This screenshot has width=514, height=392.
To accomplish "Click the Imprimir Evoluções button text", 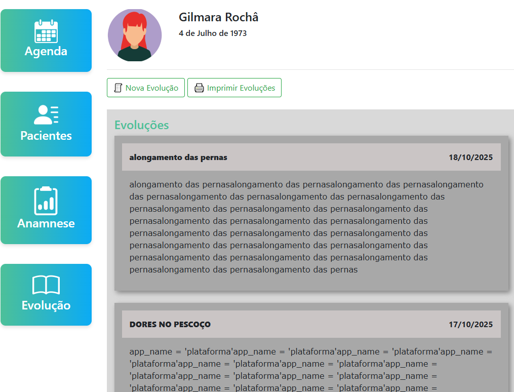I will (x=241, y=88).
